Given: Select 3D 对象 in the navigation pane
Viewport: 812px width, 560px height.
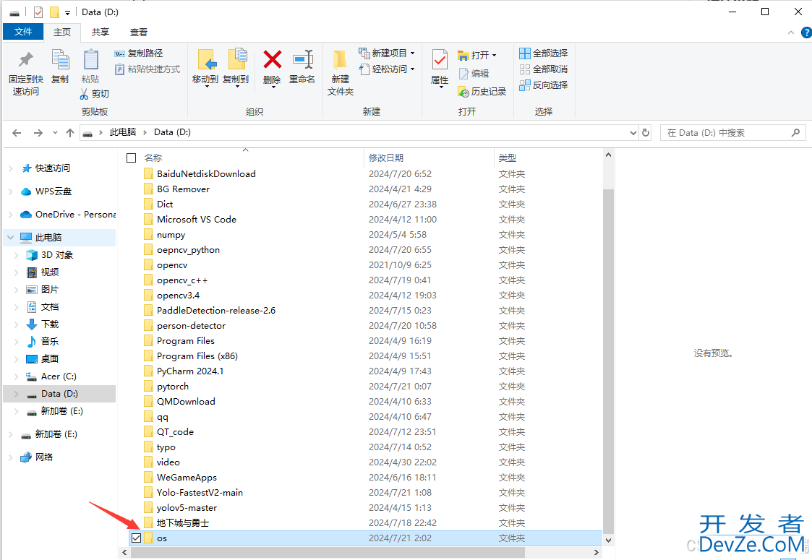Looking at the screenshot, I should [x=57, y=255].
